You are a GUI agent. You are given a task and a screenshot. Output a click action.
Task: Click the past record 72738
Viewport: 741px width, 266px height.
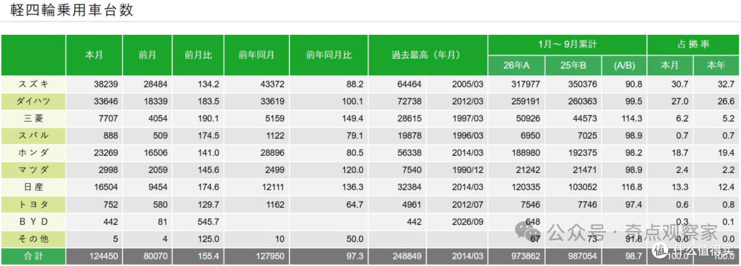(x=410, y=101)
